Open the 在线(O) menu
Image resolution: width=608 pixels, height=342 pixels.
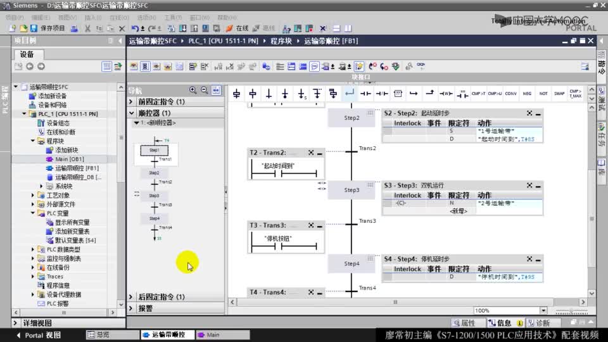tap(119, 18)
